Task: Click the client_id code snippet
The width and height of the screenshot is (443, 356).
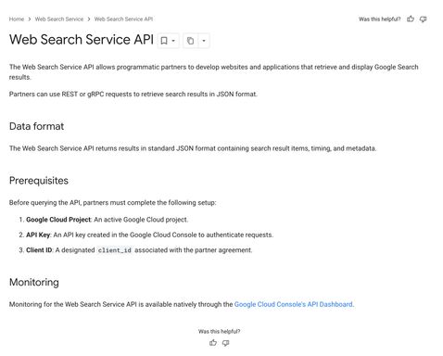Action: point(115,250)
